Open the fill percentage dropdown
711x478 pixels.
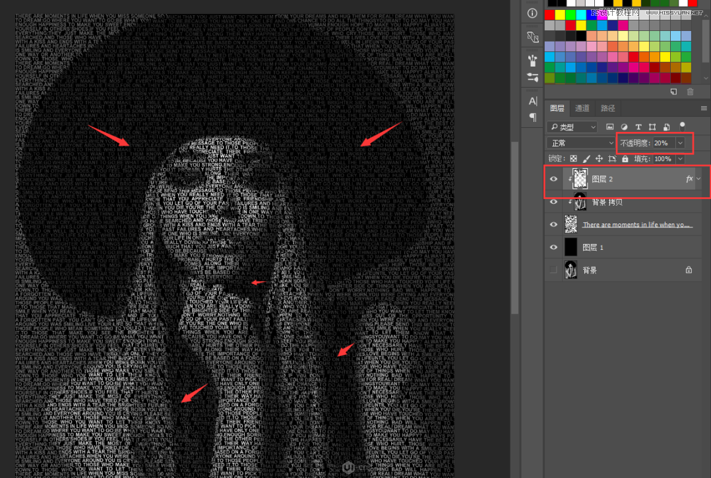[x=679, y=158]
